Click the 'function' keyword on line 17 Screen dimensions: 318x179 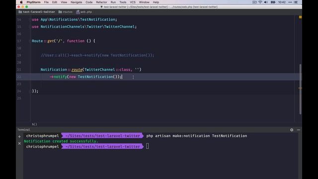[76, 41]
